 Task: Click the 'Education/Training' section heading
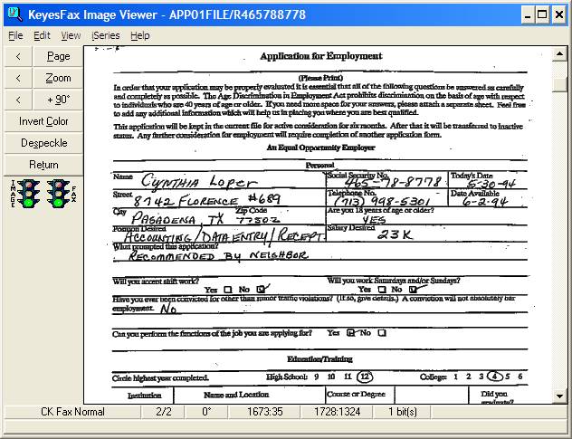pos(319,359)
